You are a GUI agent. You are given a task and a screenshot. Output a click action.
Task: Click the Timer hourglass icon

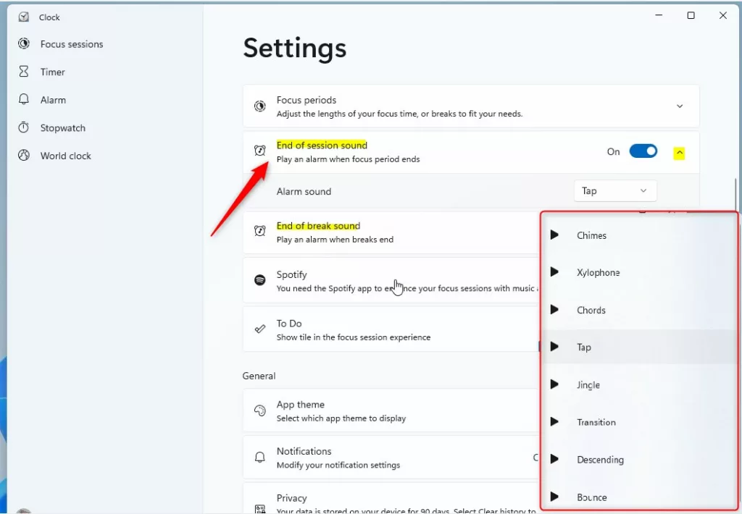point(24,72)
